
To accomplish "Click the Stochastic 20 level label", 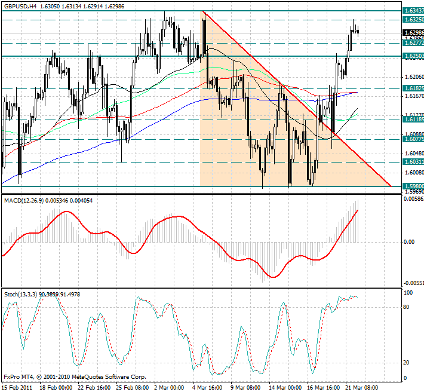I will click(406, 363).
